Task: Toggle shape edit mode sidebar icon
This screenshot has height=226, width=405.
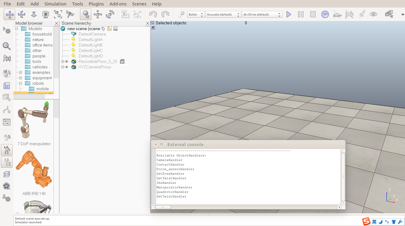Action: (x=7, y=98)
